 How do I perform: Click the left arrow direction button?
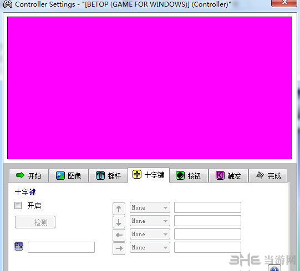pos(119,235)
